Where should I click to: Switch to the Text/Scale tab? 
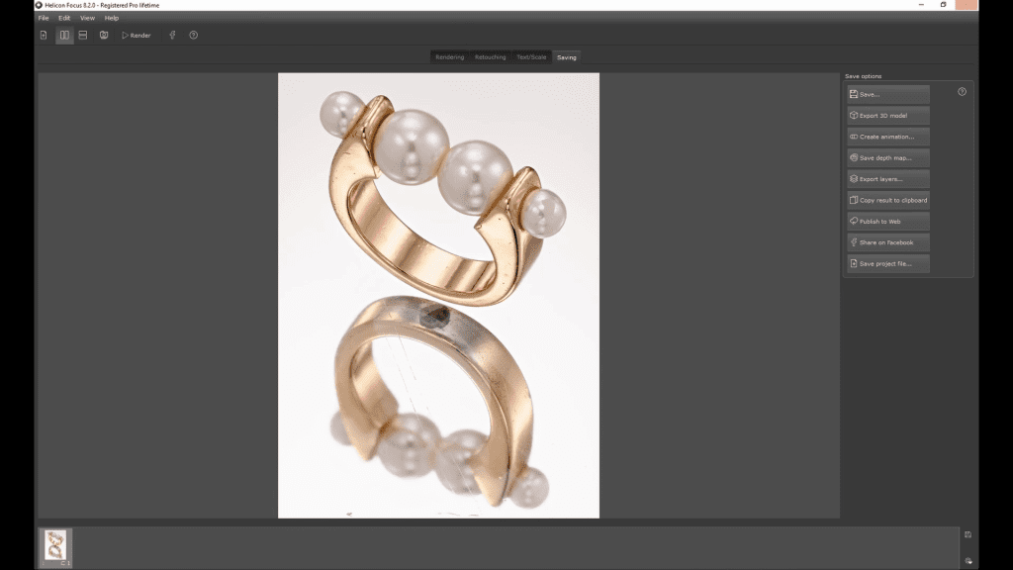click(x=531, y=56)
